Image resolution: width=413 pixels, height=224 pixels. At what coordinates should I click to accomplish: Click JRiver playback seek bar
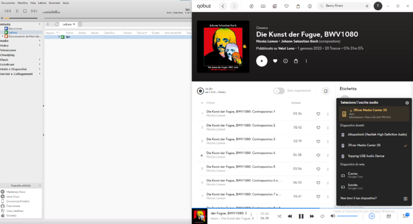tap(118, 18)
